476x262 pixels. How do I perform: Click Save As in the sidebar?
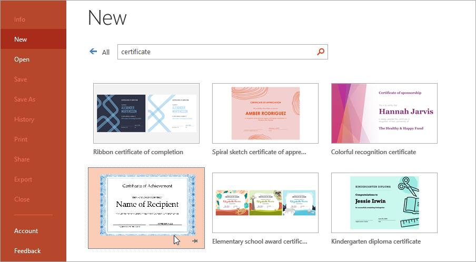tap(24, 99)
